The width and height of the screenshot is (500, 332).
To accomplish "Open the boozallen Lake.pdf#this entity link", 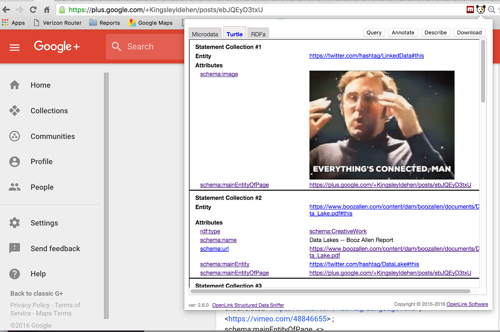I will pos(394,210).
